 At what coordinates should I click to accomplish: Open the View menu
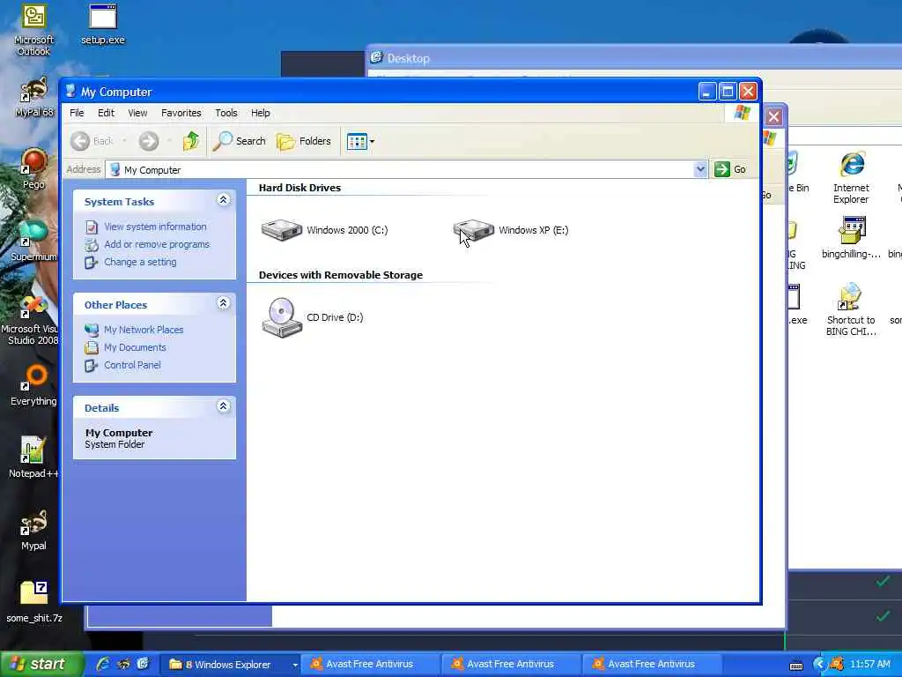(x=137, y=113)
